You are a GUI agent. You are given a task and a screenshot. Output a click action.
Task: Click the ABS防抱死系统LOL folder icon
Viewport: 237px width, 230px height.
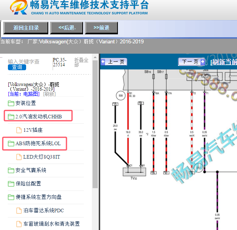11,144
